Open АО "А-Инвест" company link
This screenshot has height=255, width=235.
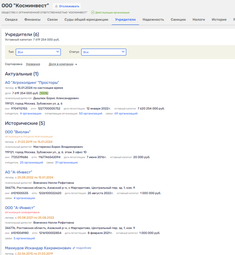click(x=18, y=172)
